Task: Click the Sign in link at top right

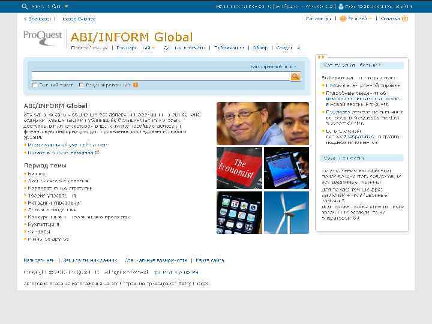Action: click(x=404, y=6)
